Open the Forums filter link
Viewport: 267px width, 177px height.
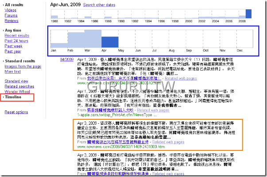coord(11,16)
